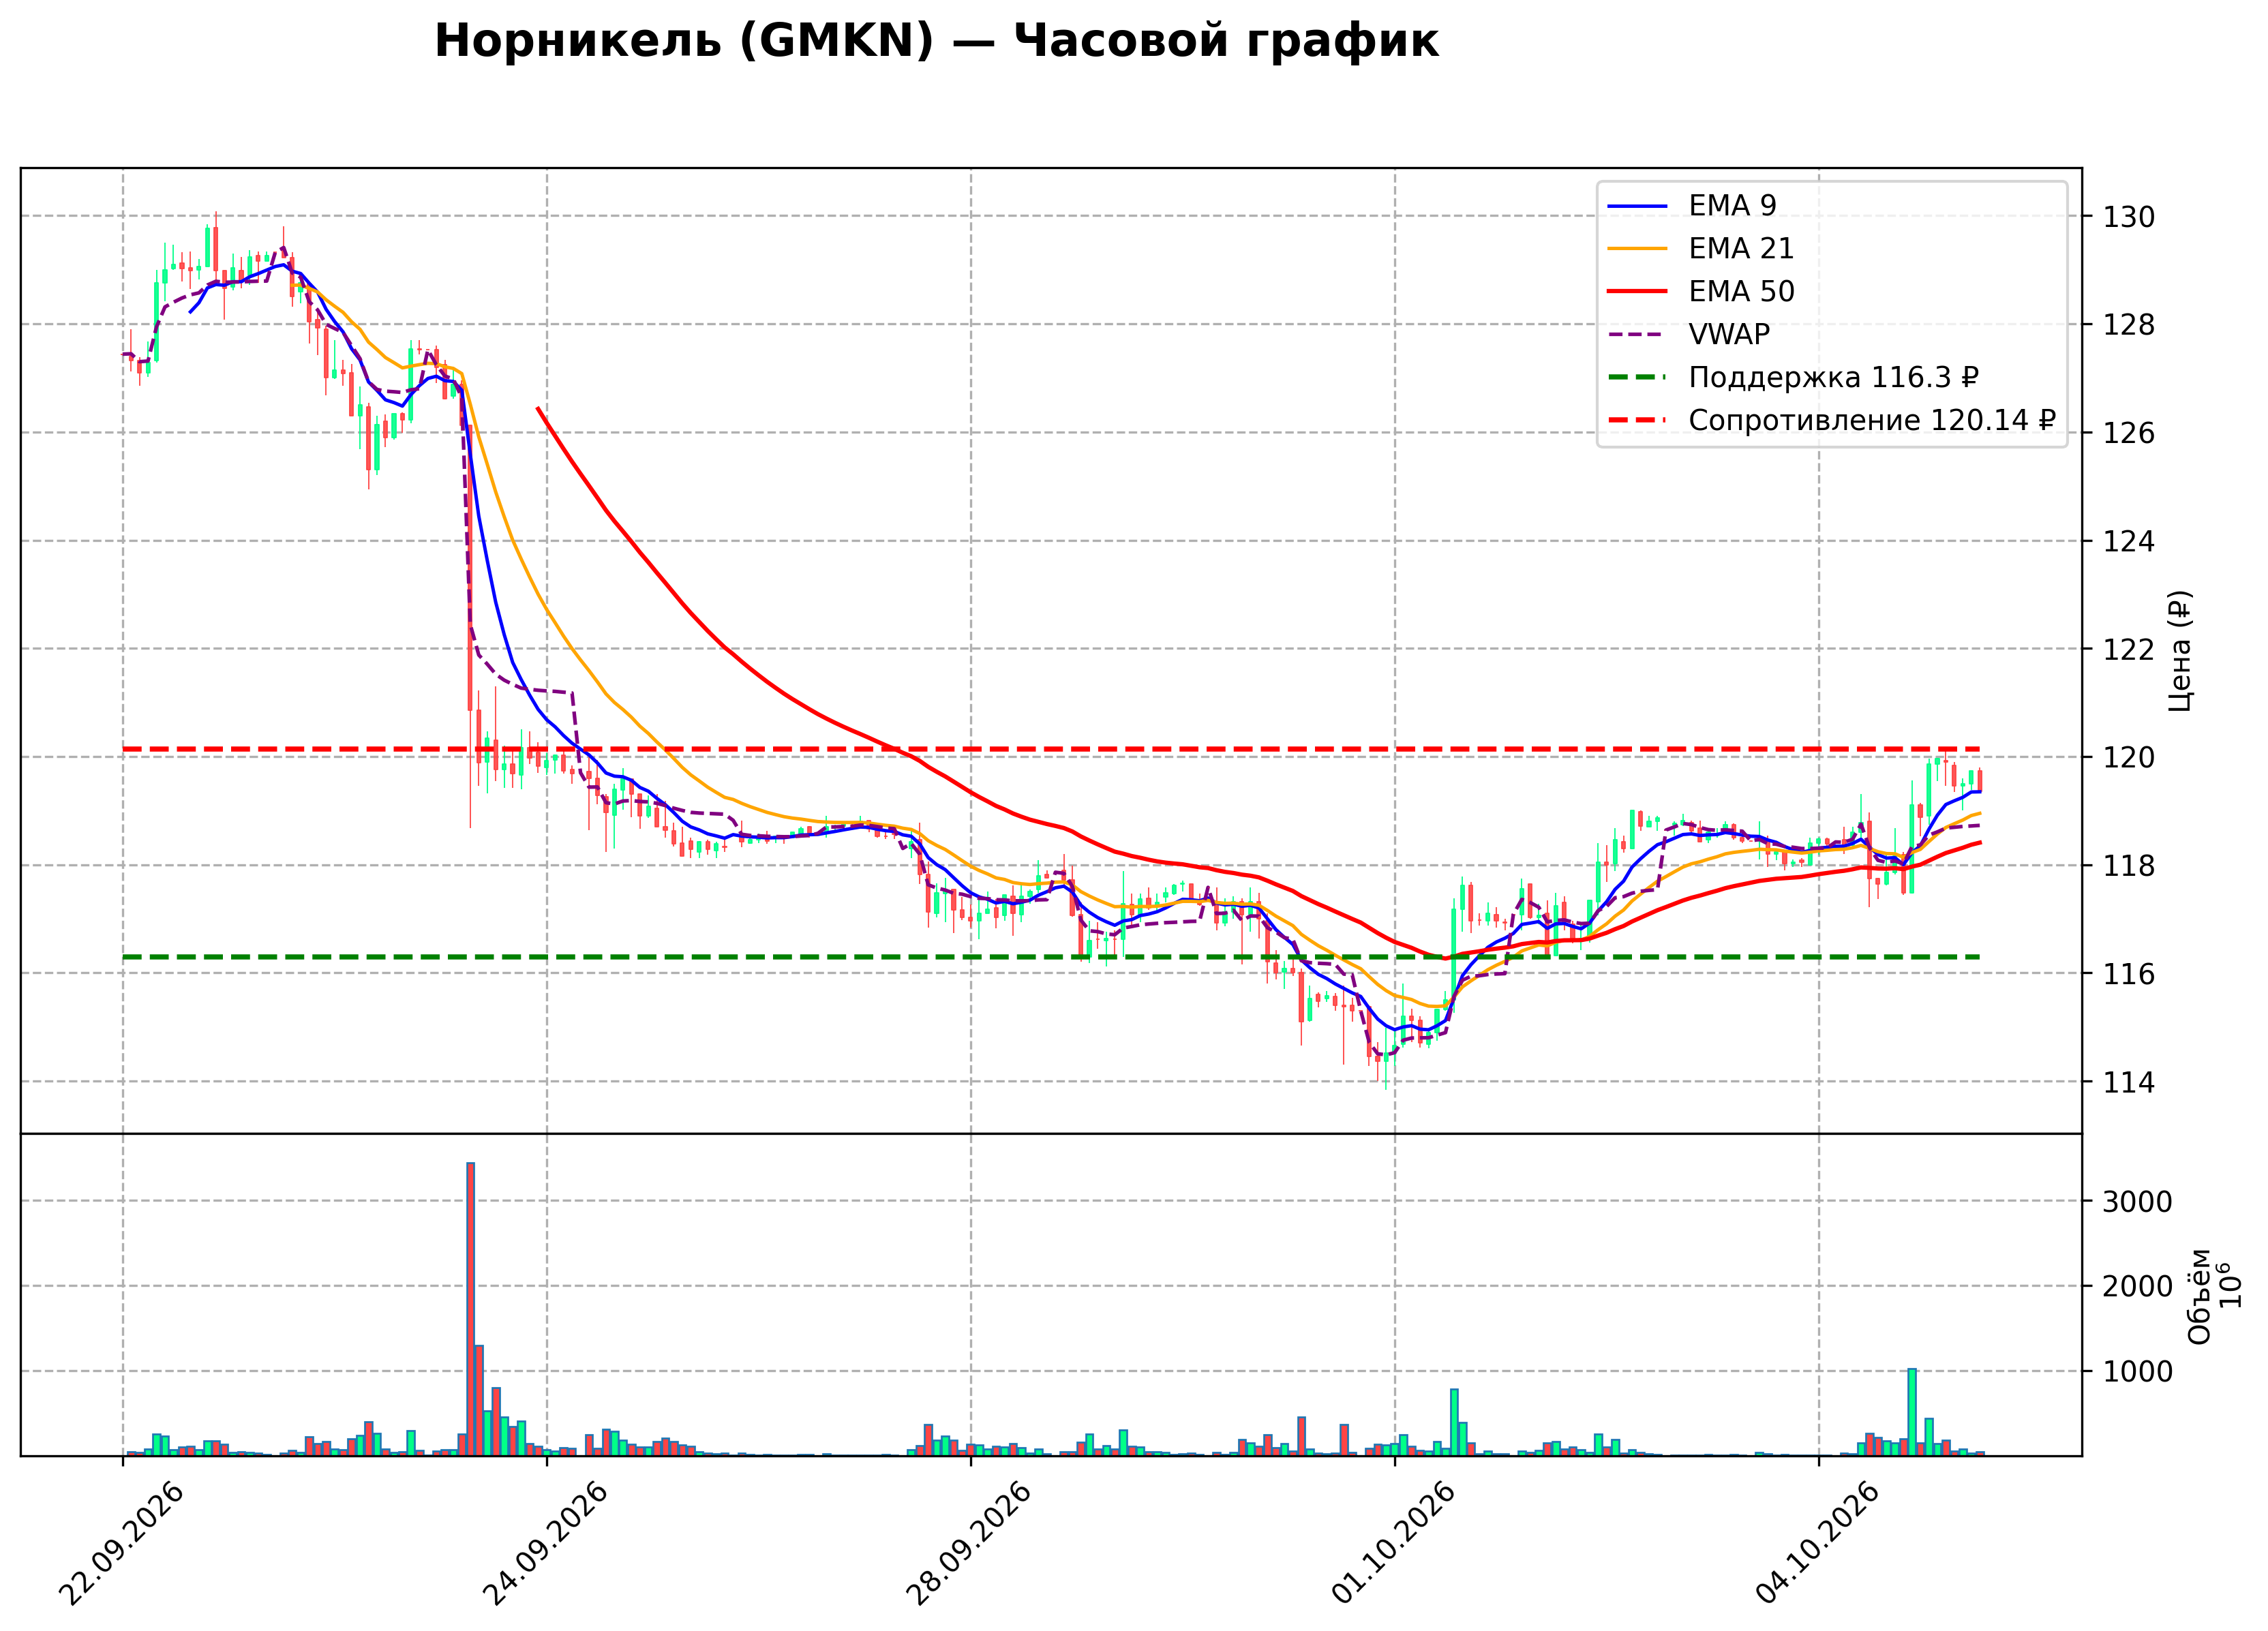Click the 3000 volume axis tick label
The width and height of the screenshot is (2268, 1631).
(2138, 1201)
